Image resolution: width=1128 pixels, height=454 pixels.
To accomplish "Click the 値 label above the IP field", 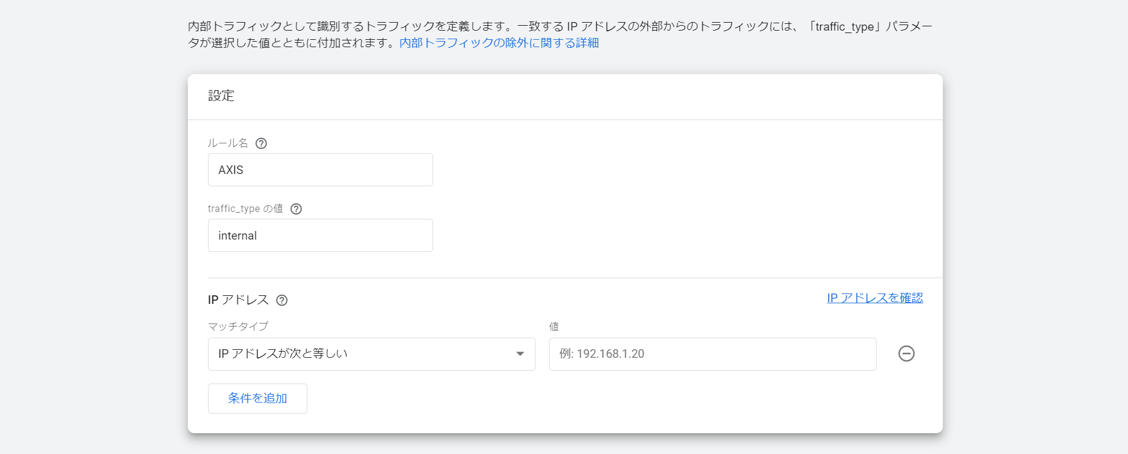I will [x=554, y=327].
